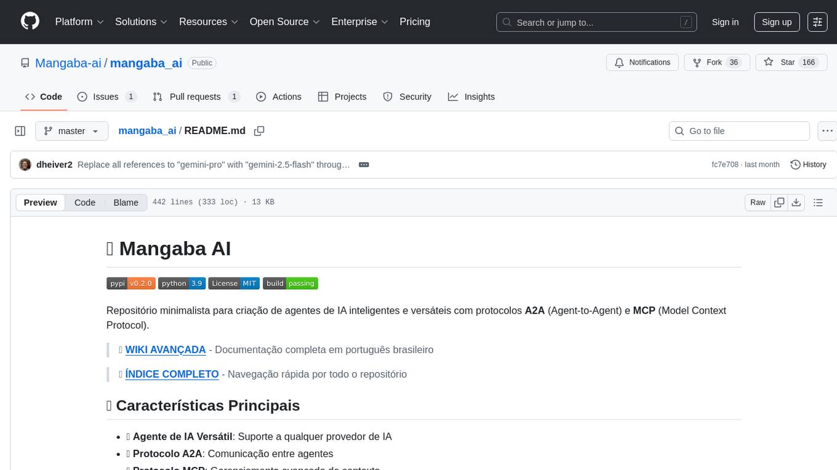The height and width of the screenshot is (470, 837).
Task: Click Sign in
Action: pos(725,22)
